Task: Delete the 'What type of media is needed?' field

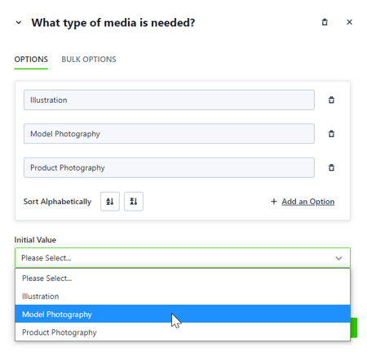Action: click(x=325, y=22)
